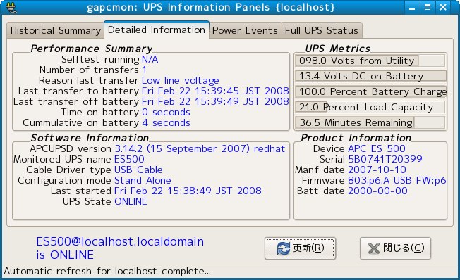Click the Automatic refresh status bar message

pos(107,272)
